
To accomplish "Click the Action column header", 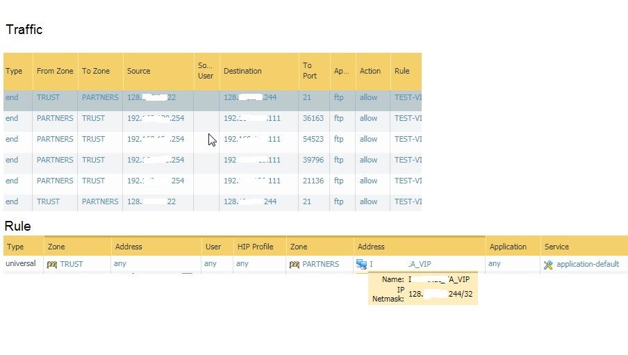I will (370, 71).
